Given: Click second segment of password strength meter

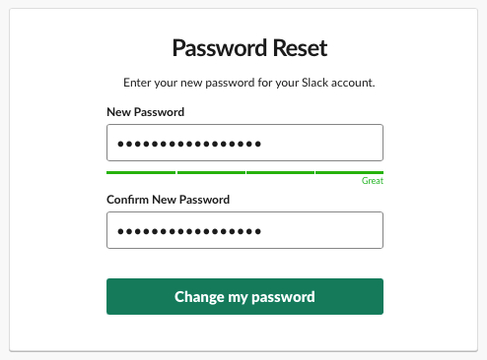Looking at the screenshot, I should (x=211, y=172).
